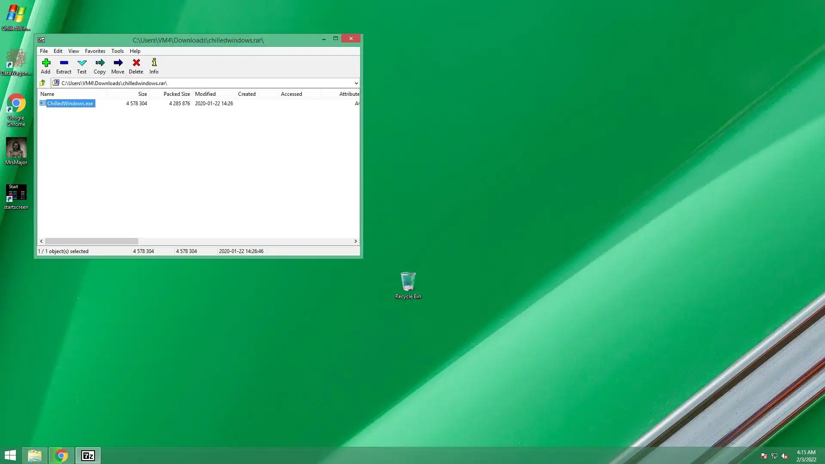Click the horizontal scrollbar right arrow
This screenshot has width=825, height=464.
[x=355, y=241]
